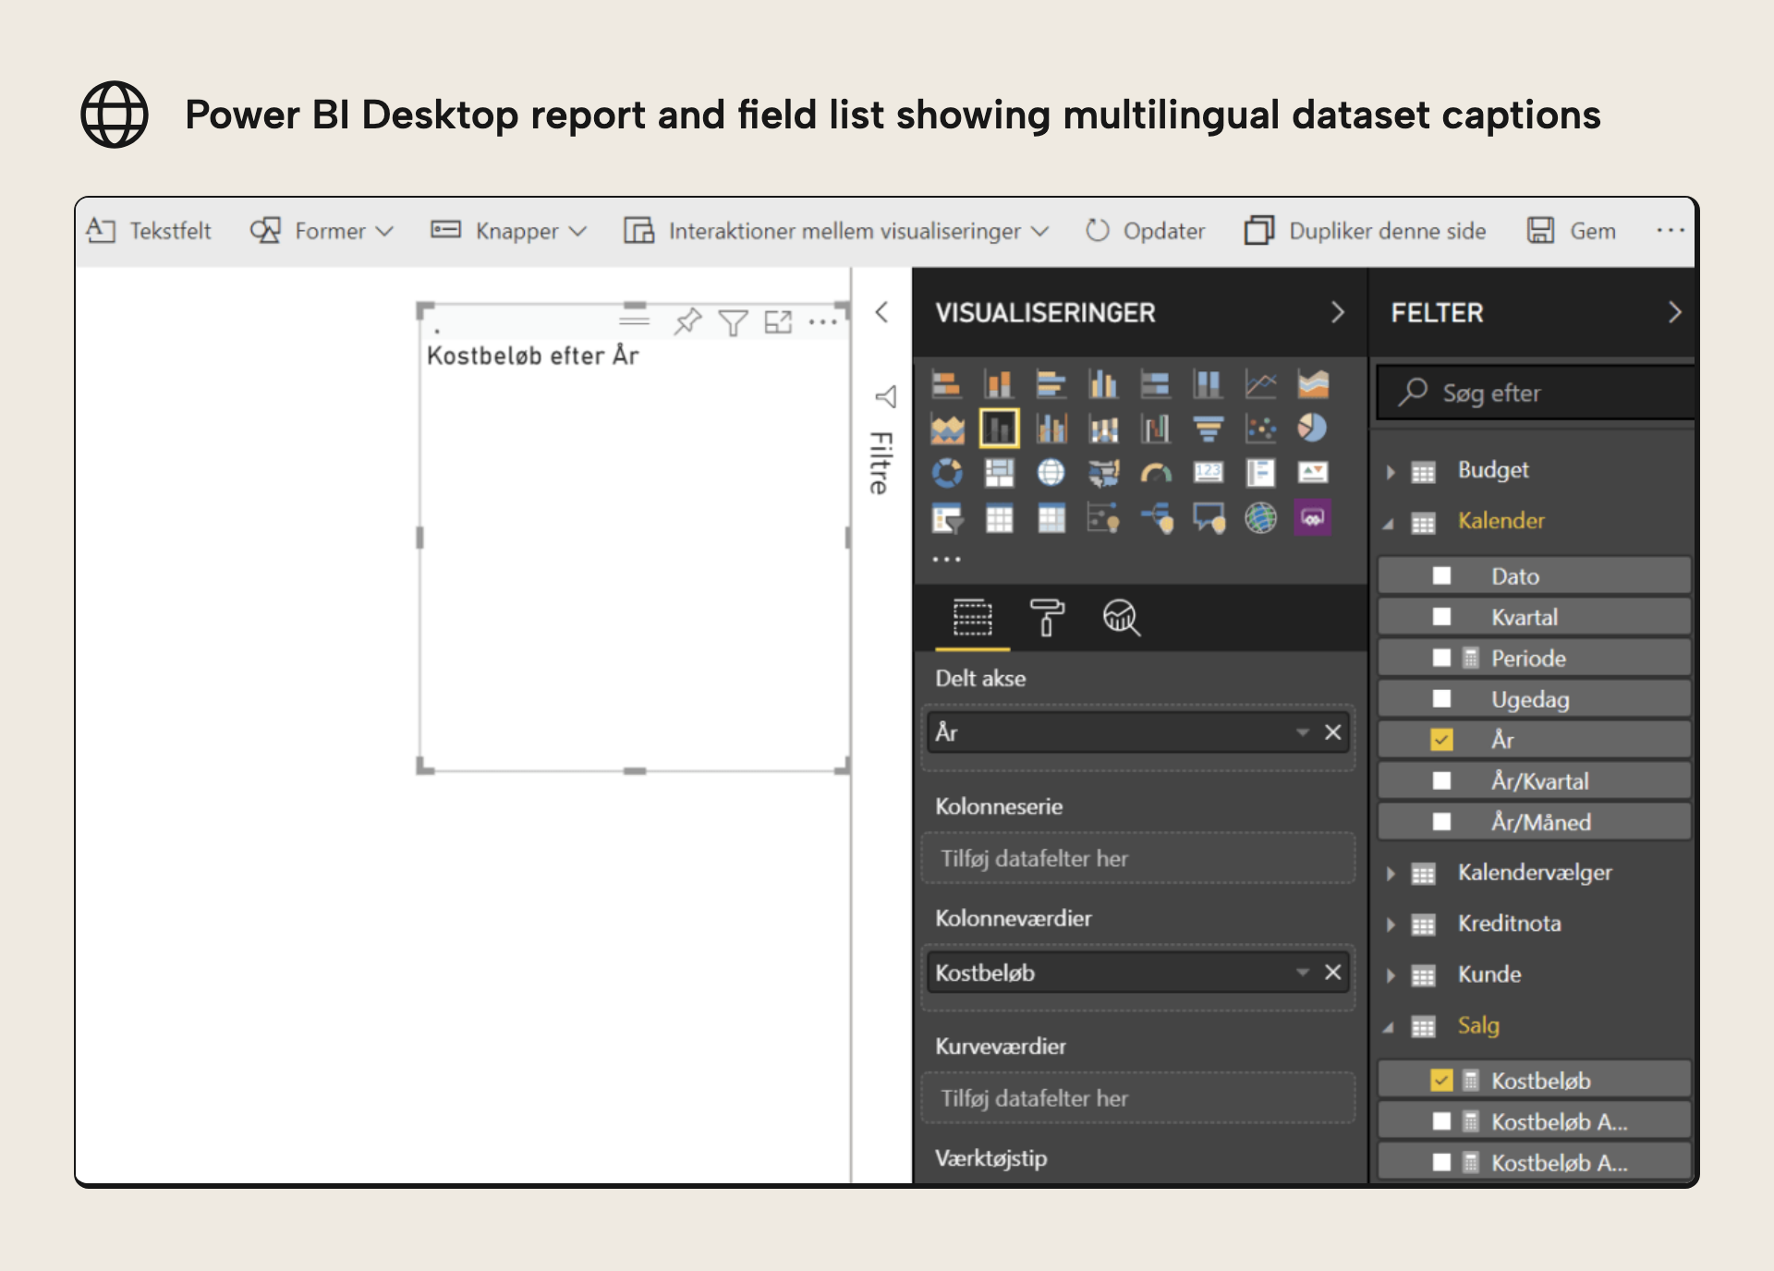Check the Periode field checkbox
Viewport: 1774px width, 1271px height.
coord(1441,658)
